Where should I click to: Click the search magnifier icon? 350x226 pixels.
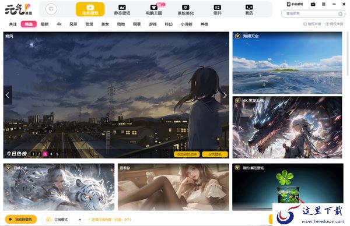[x=340, y=14]
